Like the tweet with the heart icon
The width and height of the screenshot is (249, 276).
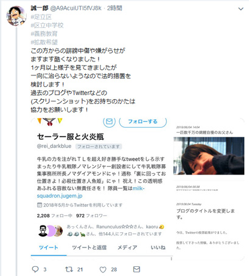pos(103,269)
